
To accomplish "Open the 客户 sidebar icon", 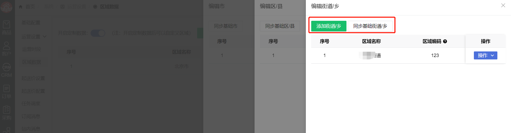I will click(6, 49).
